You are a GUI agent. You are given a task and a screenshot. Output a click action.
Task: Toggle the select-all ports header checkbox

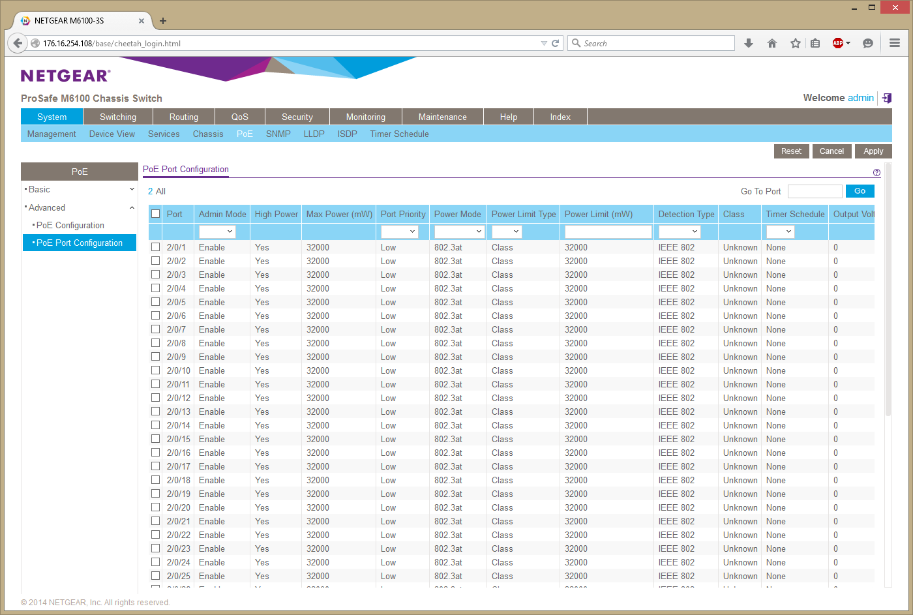pyautogui.click(x=155, y=213)
